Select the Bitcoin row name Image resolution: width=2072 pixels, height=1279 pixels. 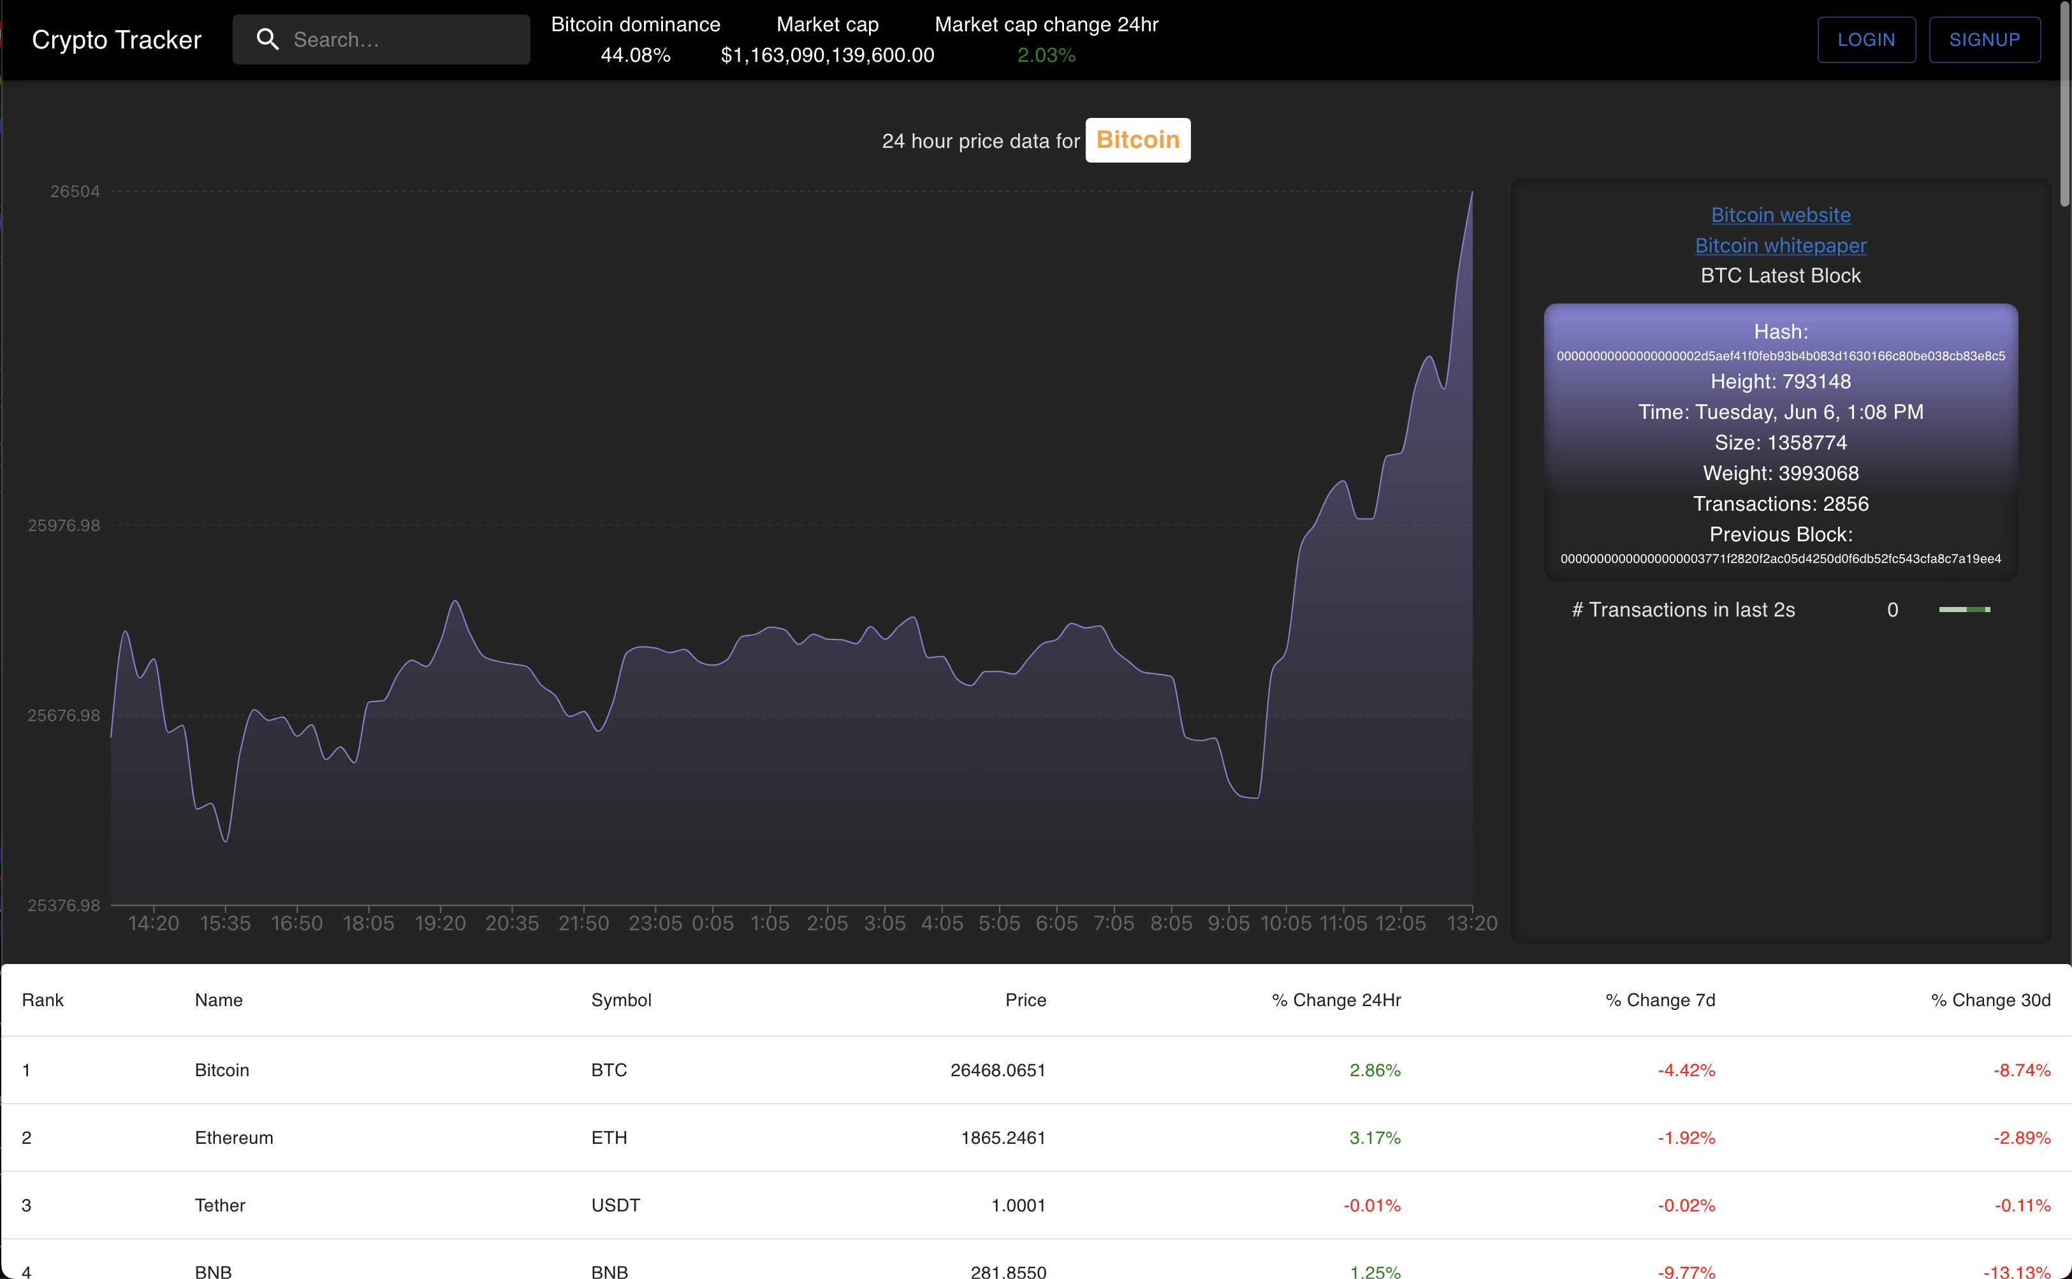(x=222, y=1070)
